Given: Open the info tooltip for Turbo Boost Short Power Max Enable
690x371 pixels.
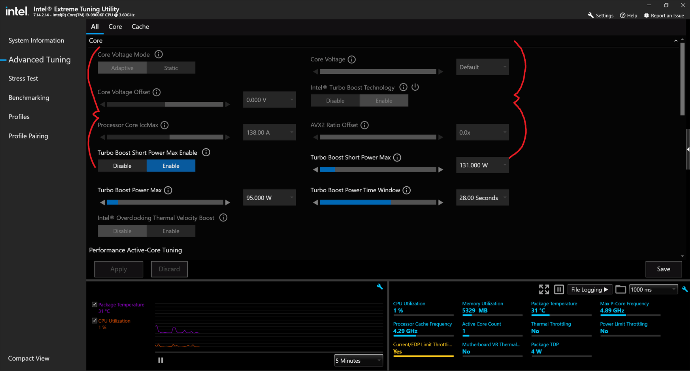Looking at the screenshot, I should (206, 153).
